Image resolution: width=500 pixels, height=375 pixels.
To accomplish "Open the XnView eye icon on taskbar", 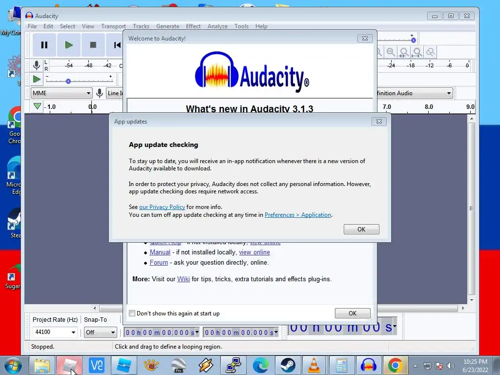I will click(151, 365).
